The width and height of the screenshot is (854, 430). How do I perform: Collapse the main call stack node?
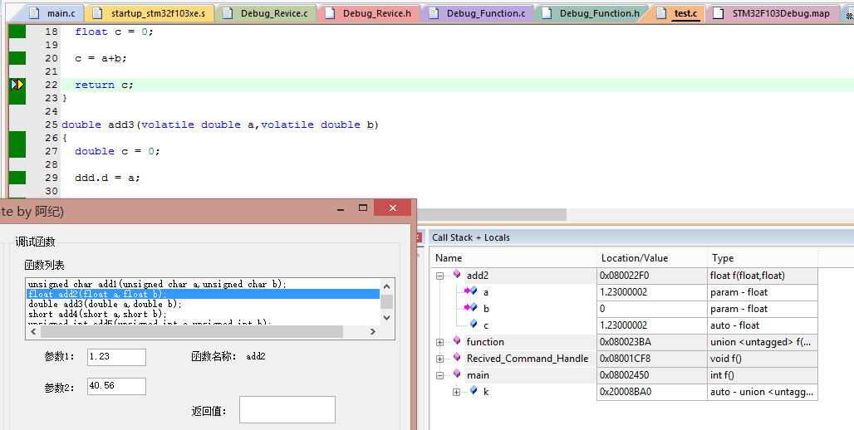coord(439,375)
